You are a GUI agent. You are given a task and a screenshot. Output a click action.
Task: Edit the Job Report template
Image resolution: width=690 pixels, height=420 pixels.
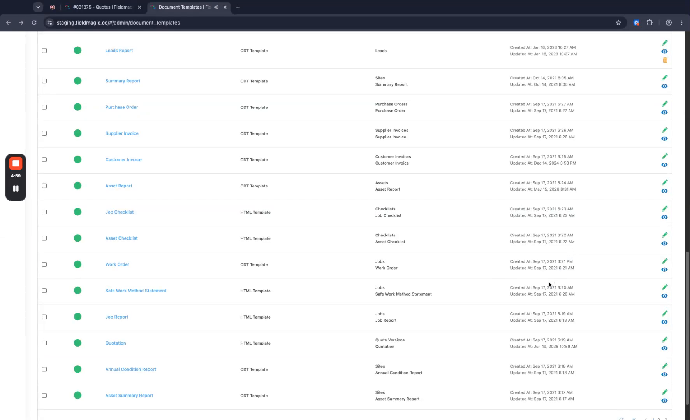665,313
